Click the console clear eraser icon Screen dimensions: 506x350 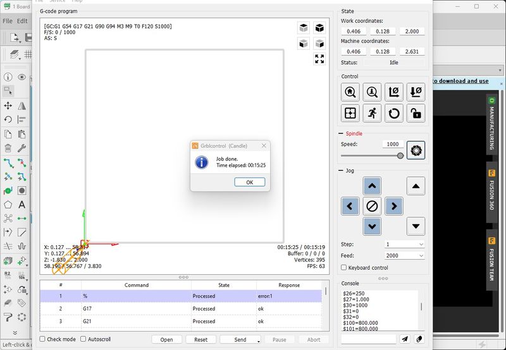coord(419,339)
